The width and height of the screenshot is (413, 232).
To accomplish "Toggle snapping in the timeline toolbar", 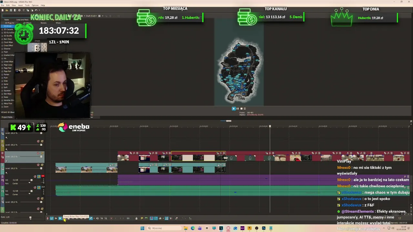I will tap(152, 218).
